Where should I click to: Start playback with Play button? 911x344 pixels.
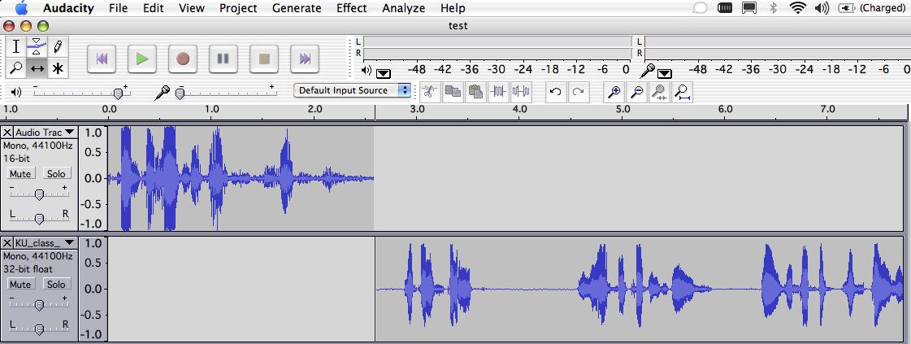point(142,59)
